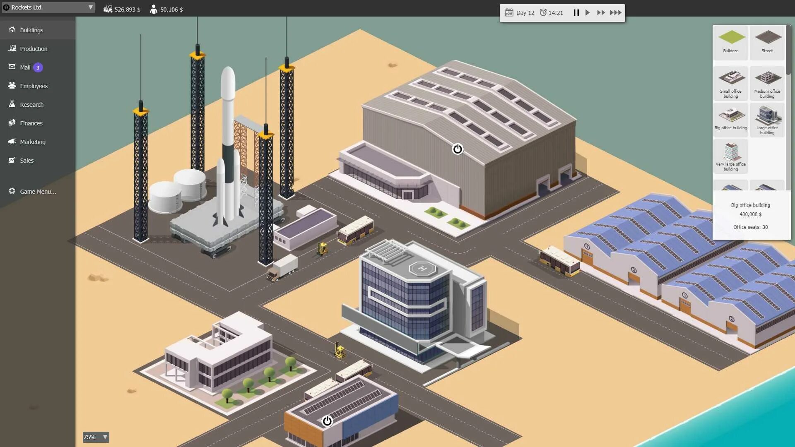Pause the game time
The image size is (795, 447).
576,12
